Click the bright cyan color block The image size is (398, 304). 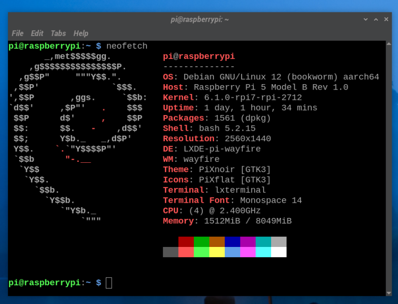[264, 252]
